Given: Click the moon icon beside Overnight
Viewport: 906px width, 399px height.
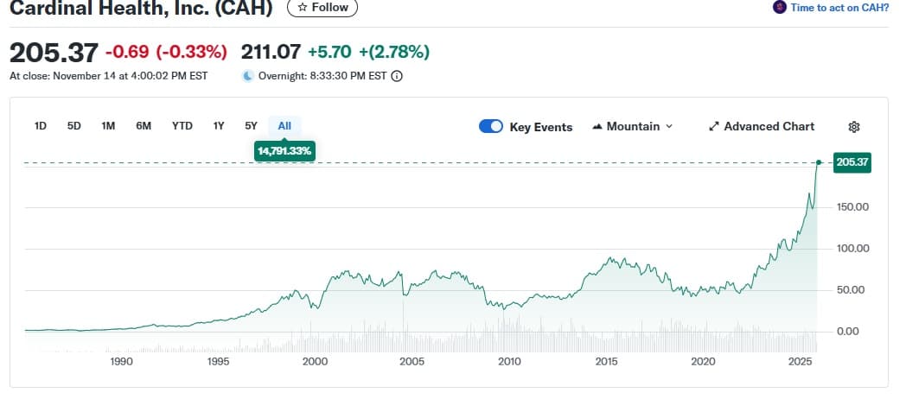Looking at the screenshot, I should point(248,76).
